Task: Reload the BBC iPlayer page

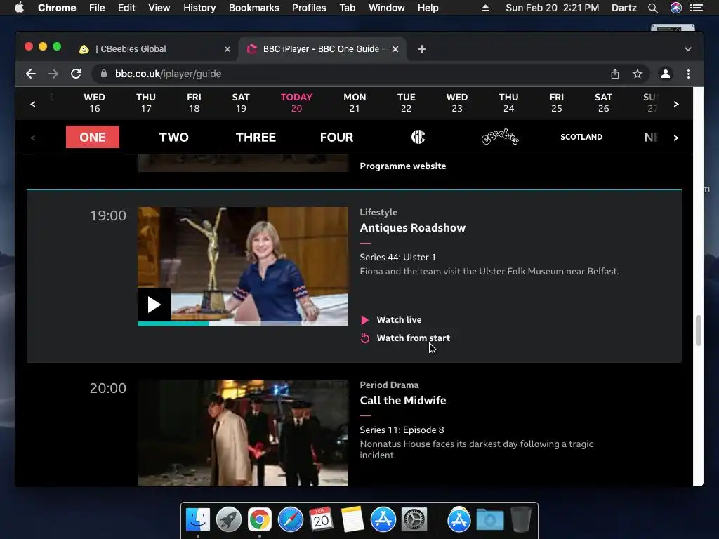Action: pyautogui.click(x=76, y=74)
